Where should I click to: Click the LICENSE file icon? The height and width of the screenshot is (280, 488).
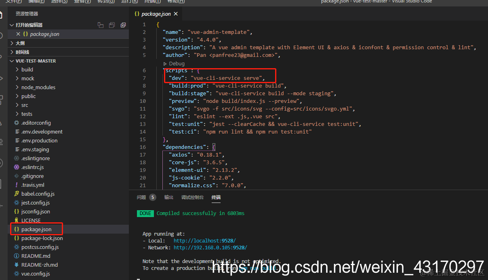click(17, 221)
